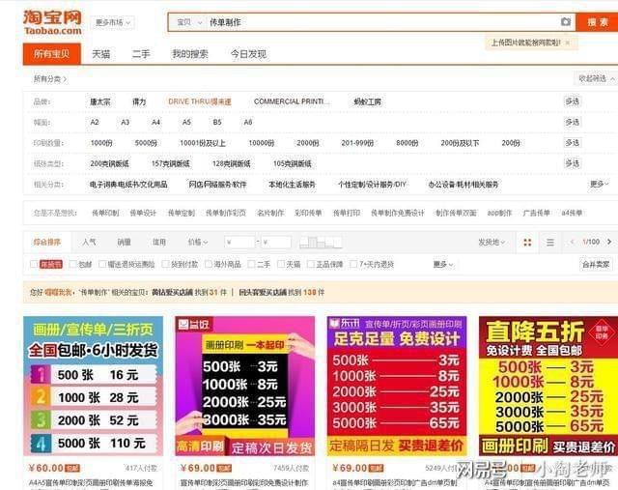Filter by brand 蚂蚁工房
The width and height of the screenshot is (618, 490).
point(367,101)
